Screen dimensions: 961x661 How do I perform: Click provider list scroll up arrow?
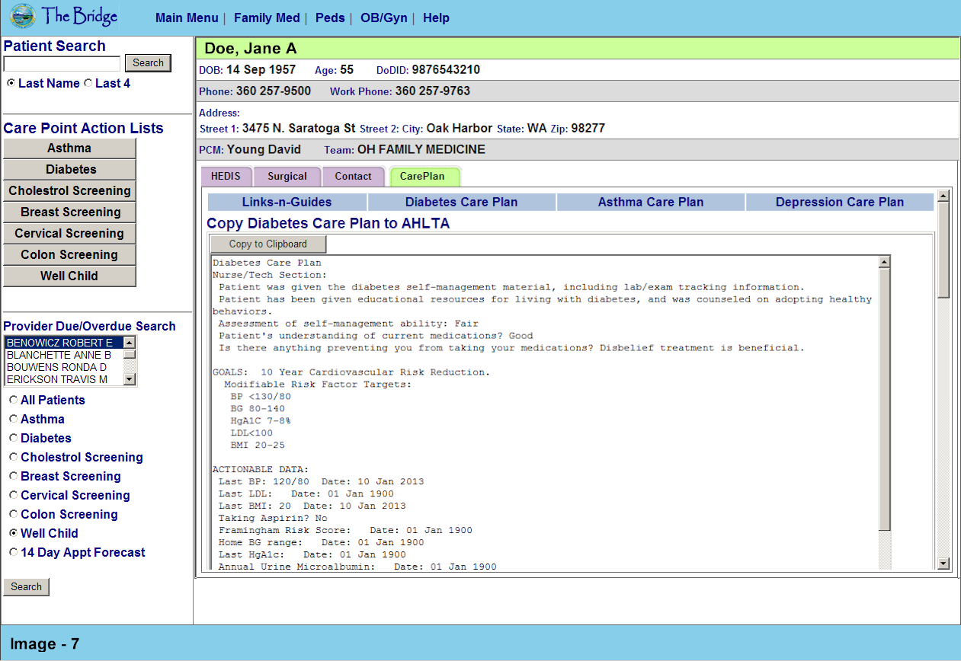[130, 343]
